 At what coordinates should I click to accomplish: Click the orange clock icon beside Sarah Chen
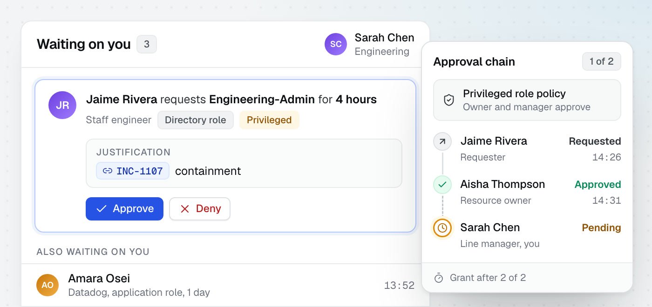click(442, 228)
